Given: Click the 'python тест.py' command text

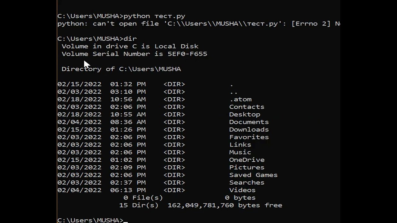Looking at the screenshot, I should tap(154, 16).
